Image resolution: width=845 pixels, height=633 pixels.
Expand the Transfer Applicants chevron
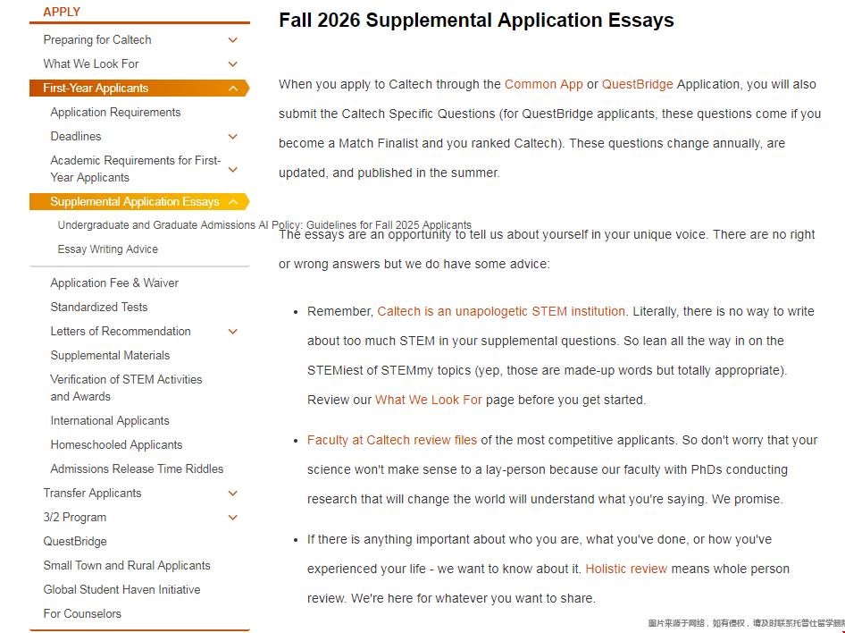coord(233,494)
